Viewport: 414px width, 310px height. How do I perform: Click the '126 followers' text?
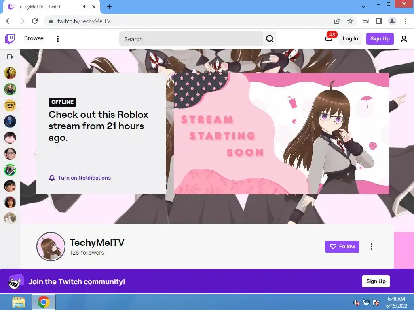pyautogui.click(x=87, y=253)
